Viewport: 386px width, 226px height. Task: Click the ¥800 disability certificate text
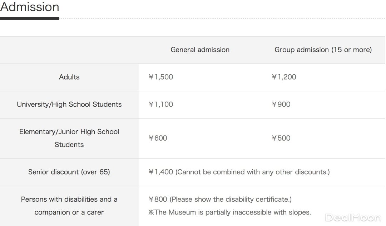220,199
